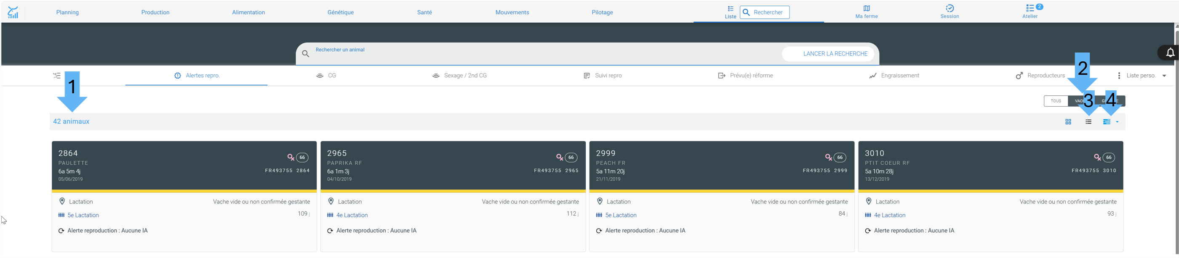Open the Production menu

click(155, 12)
